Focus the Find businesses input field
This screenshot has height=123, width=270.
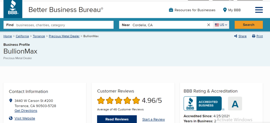tap(59, 25)
